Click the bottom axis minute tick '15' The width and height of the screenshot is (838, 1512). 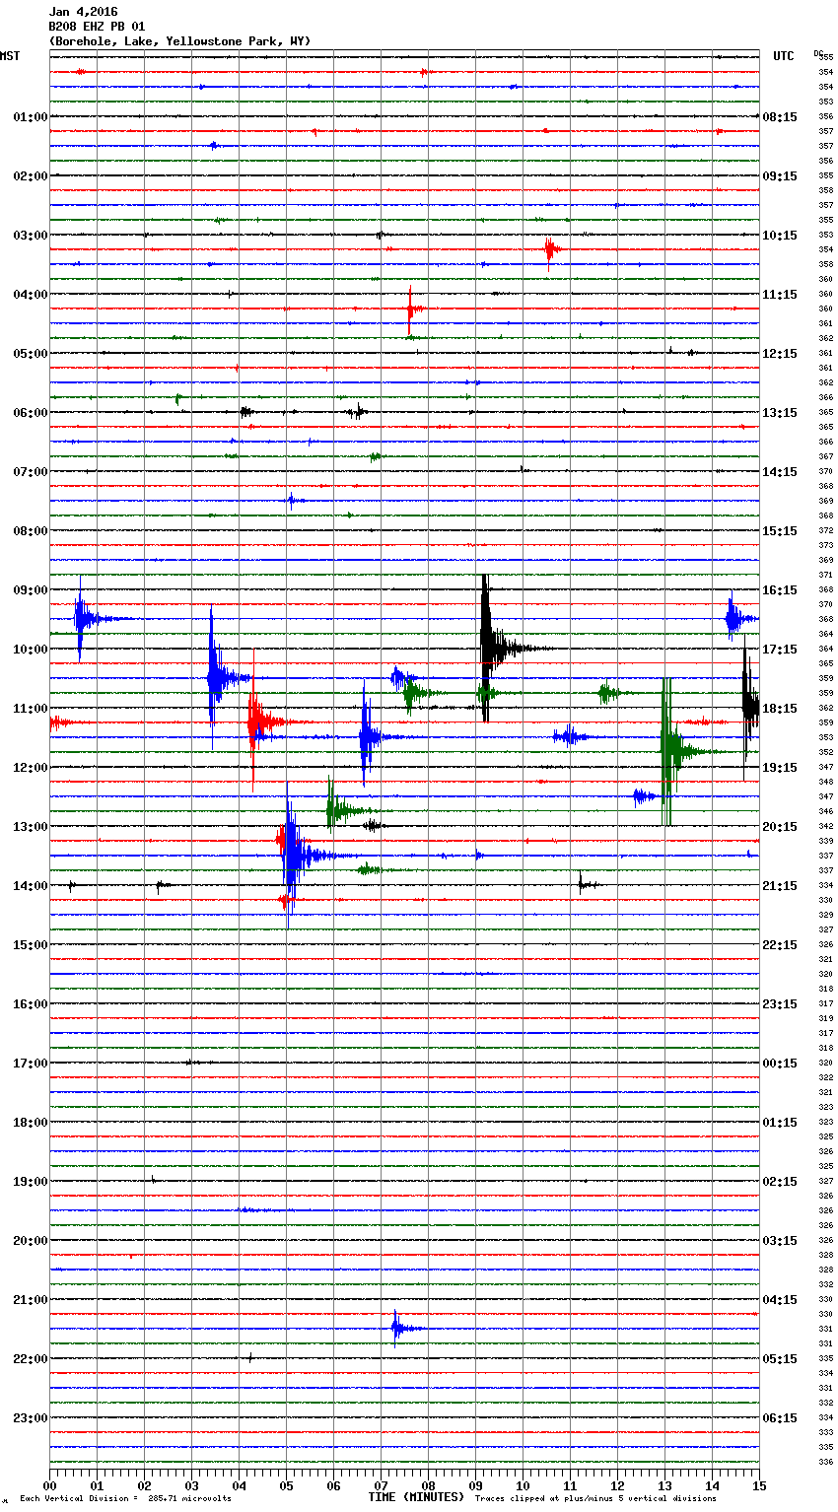click(x=759, y=1485)
